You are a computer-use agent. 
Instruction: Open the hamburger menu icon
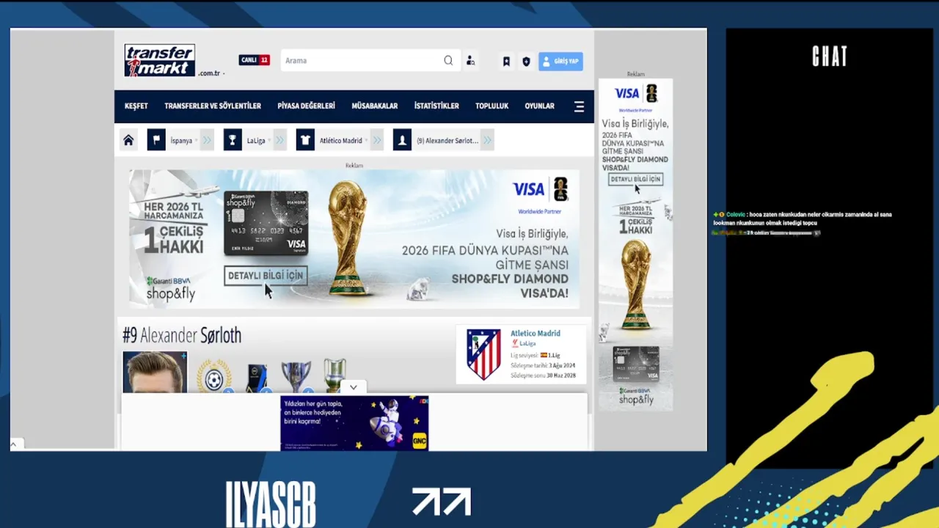coord(579,106)
